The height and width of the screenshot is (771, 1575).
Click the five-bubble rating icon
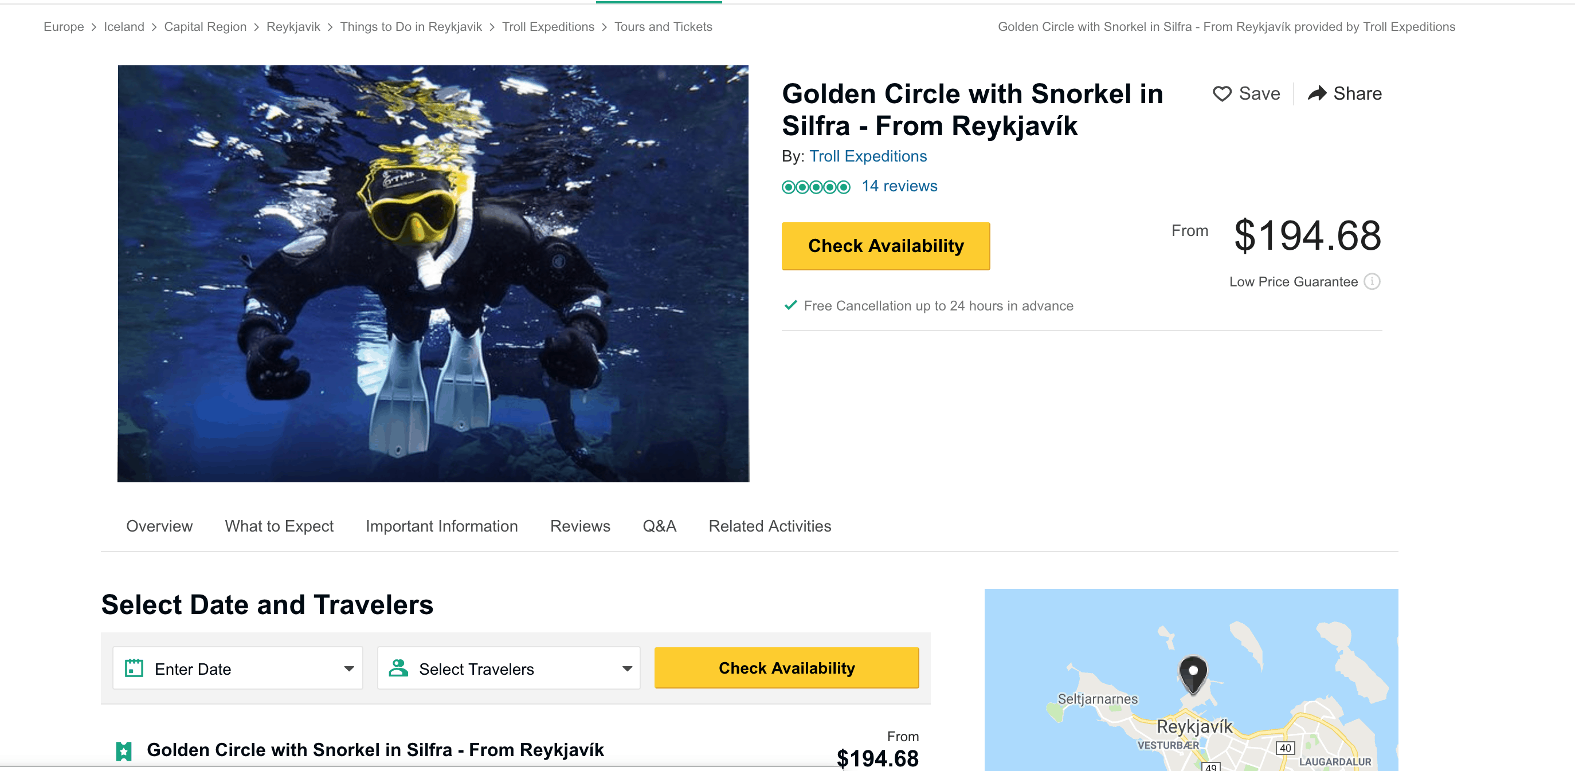click(x=816, y=187)
